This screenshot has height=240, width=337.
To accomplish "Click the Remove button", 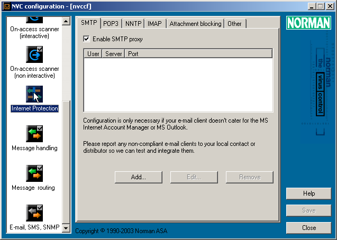I will [250, 177].
